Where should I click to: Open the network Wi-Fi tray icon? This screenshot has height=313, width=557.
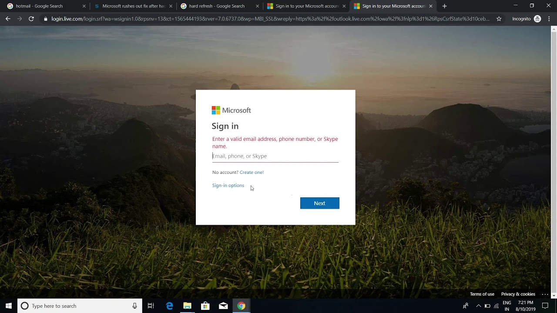tap(496, 306)
